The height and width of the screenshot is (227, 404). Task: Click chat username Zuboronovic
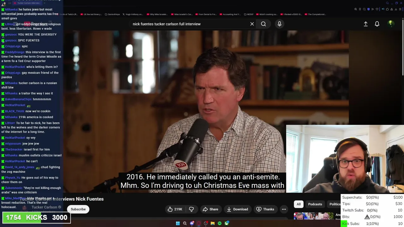[14, 188]
